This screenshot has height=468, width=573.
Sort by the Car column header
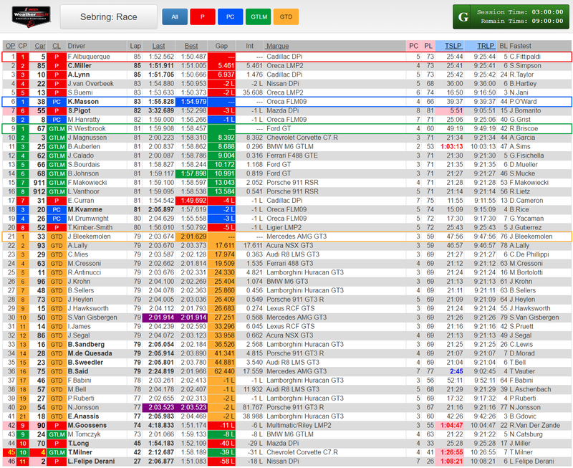(40, 46)
